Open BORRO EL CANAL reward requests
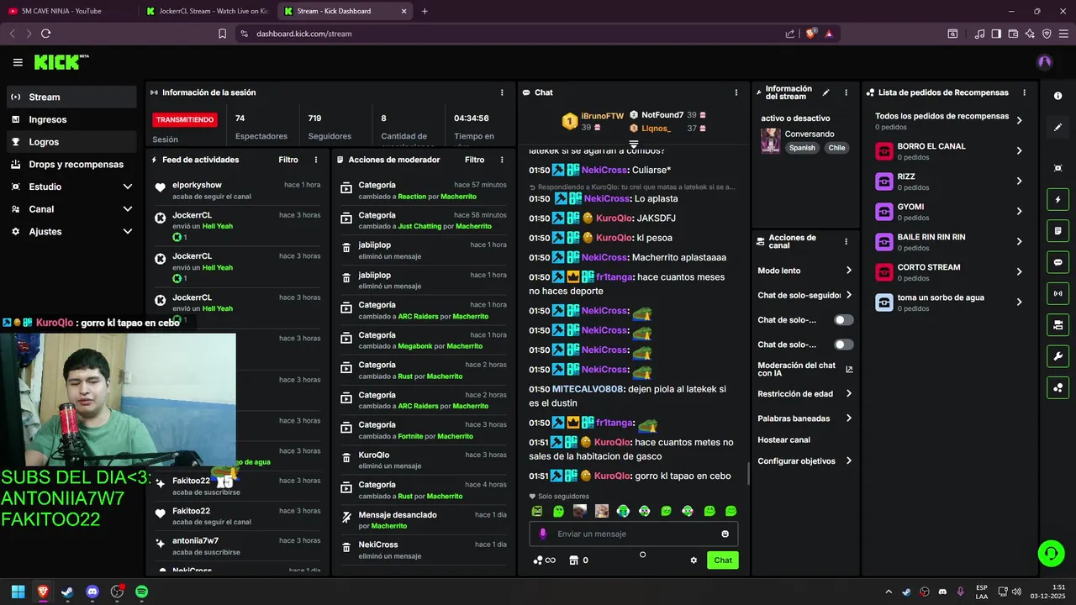1076x605 pixels. (x=950, y=151)
